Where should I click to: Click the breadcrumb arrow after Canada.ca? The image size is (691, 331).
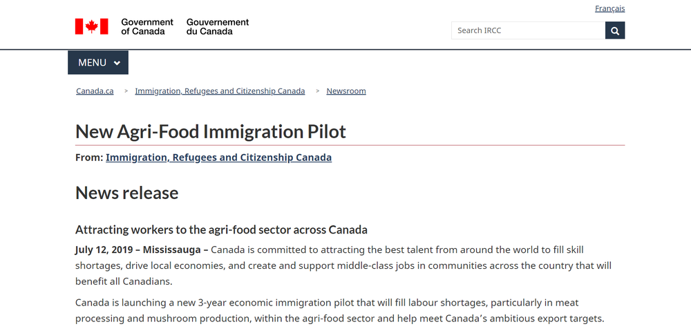tap(126, 91)
